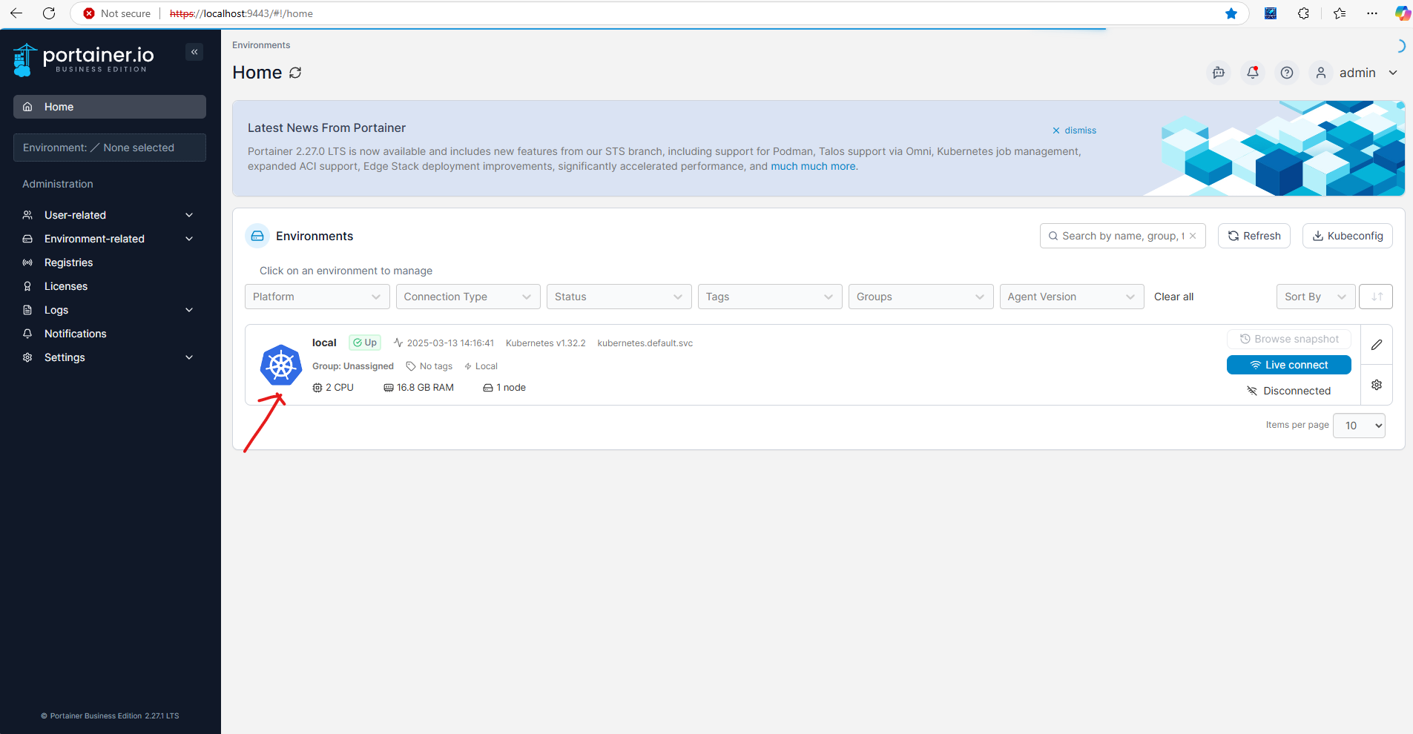Open Registries page

tap(68, 262)
